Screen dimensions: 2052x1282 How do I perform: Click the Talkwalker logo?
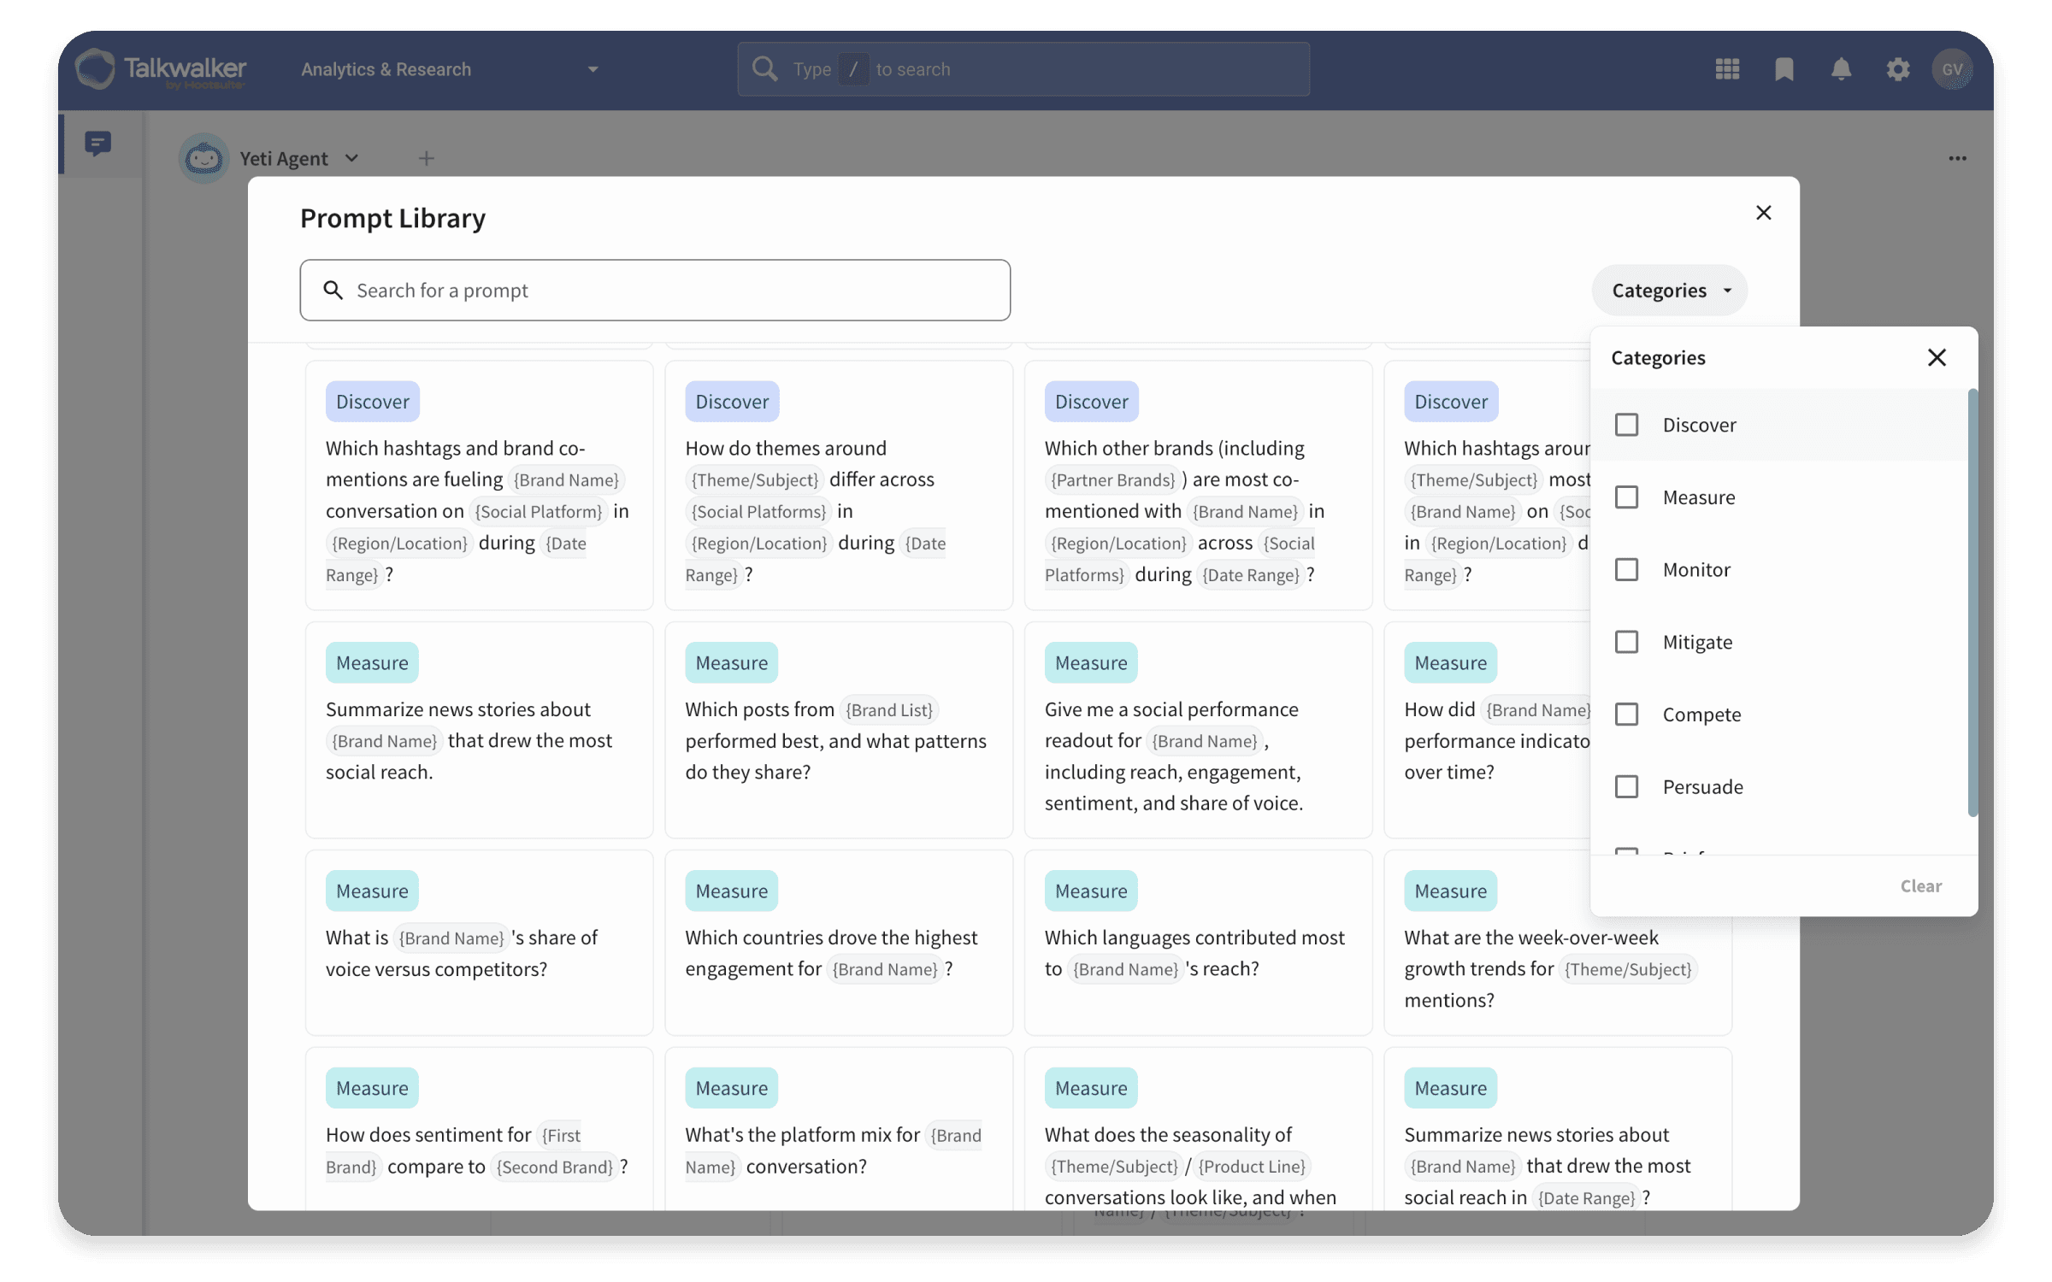(161, 69)
